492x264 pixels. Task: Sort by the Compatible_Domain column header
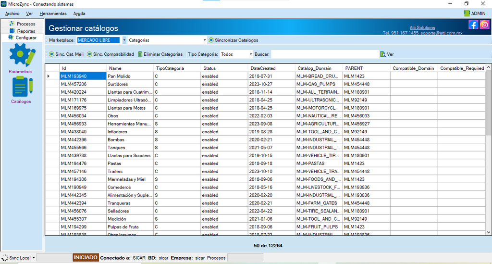click(414, 68)
